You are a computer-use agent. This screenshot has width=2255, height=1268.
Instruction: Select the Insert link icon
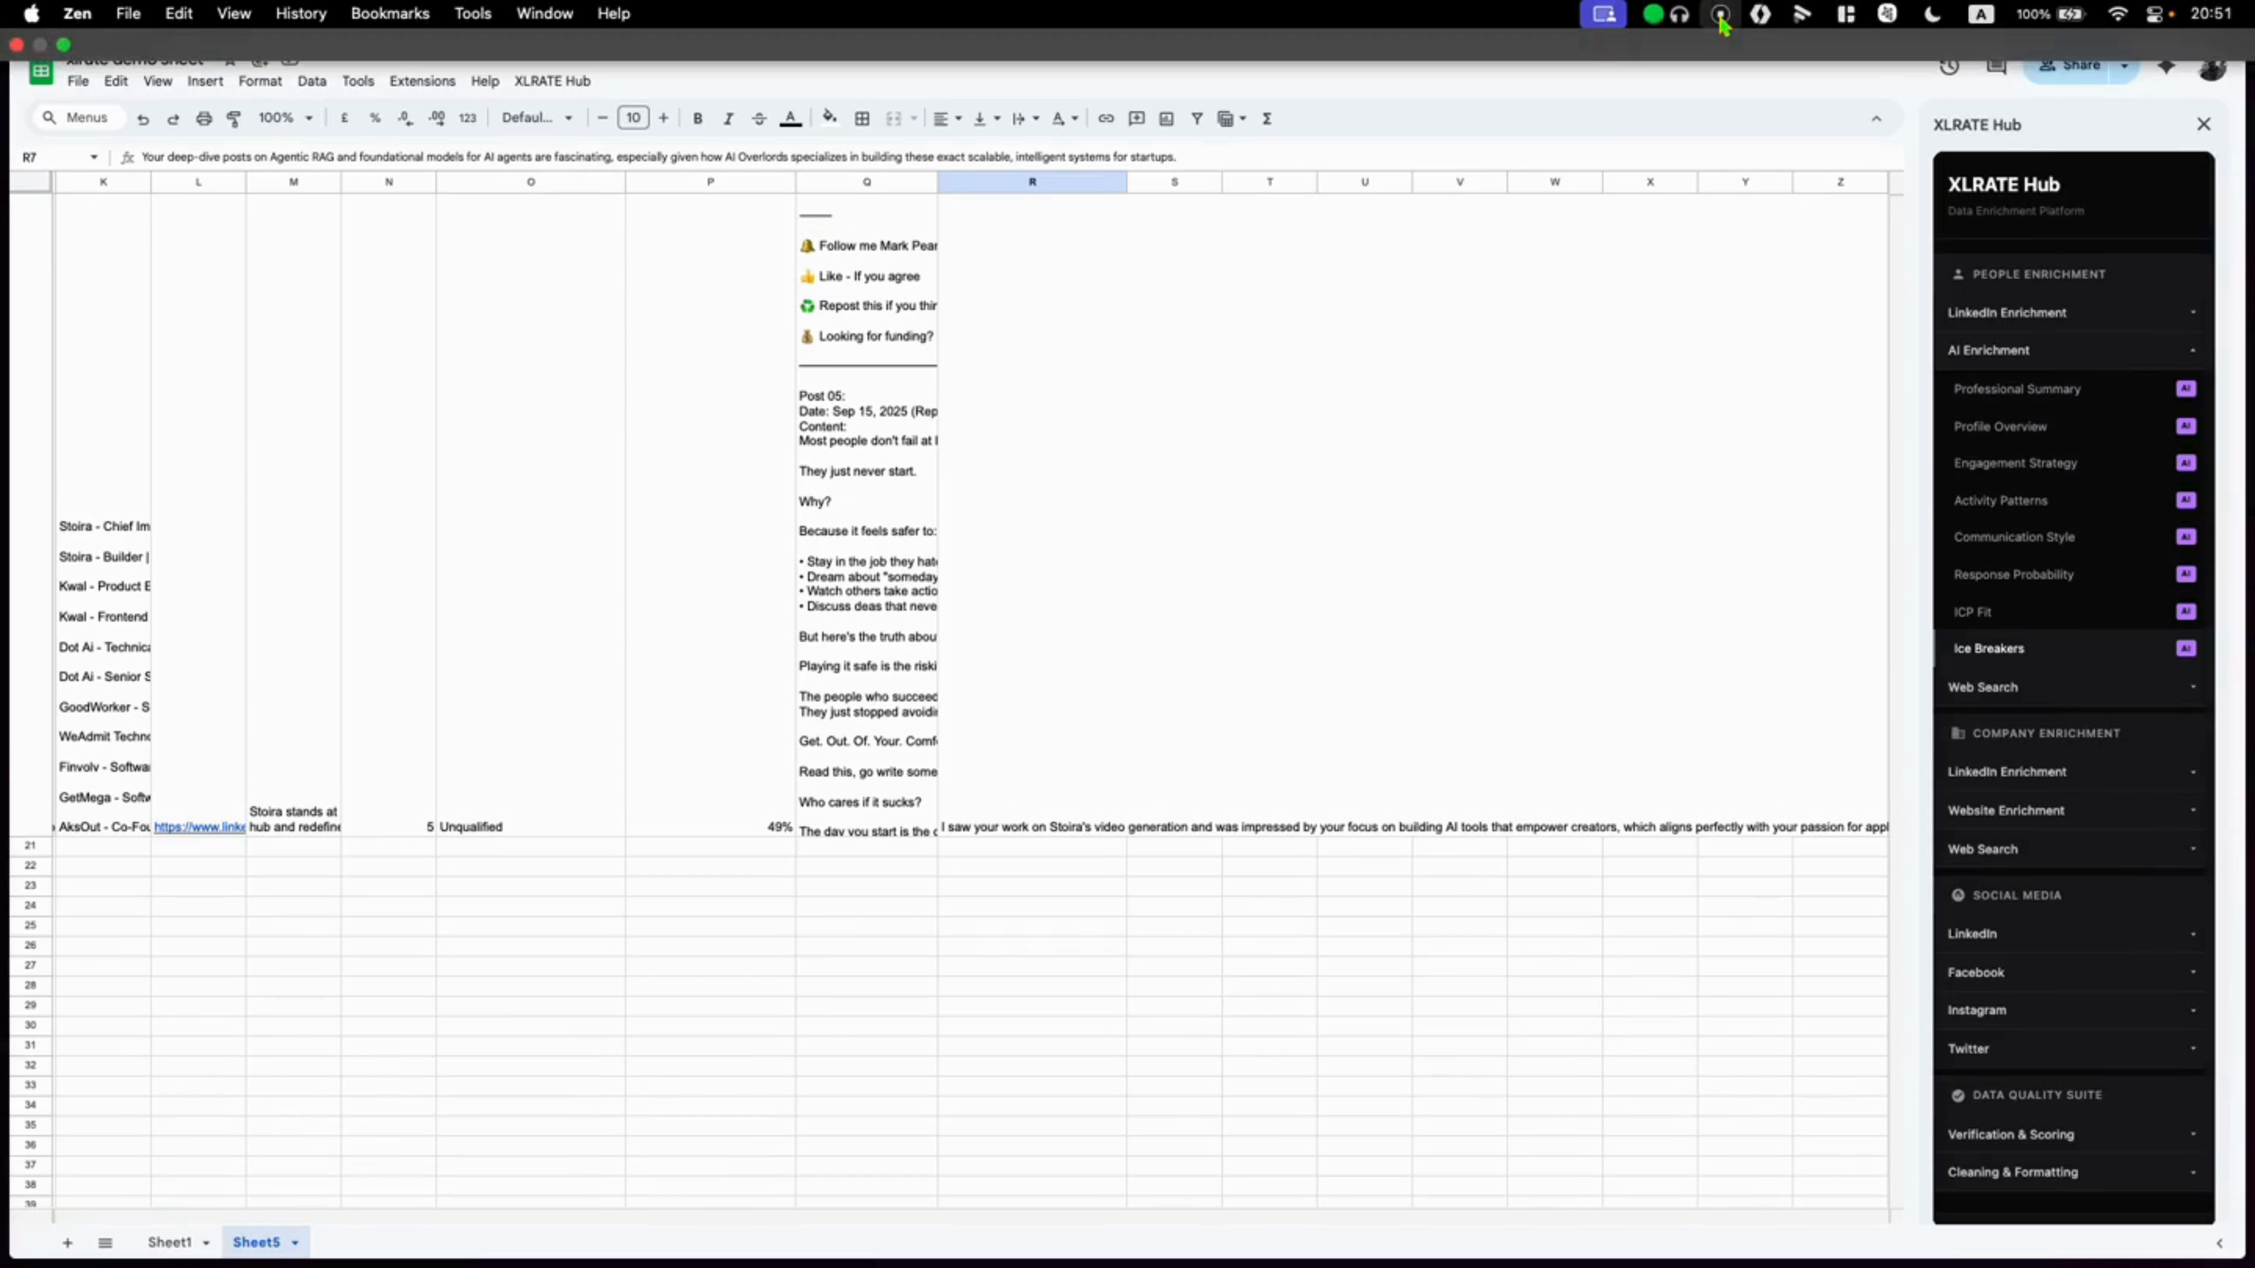click(1106, 118)
